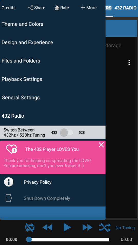Open Design and Experience settings
The width and height of the screenshot is (138, 245).
pyautogui.click(x=53, y=43)
